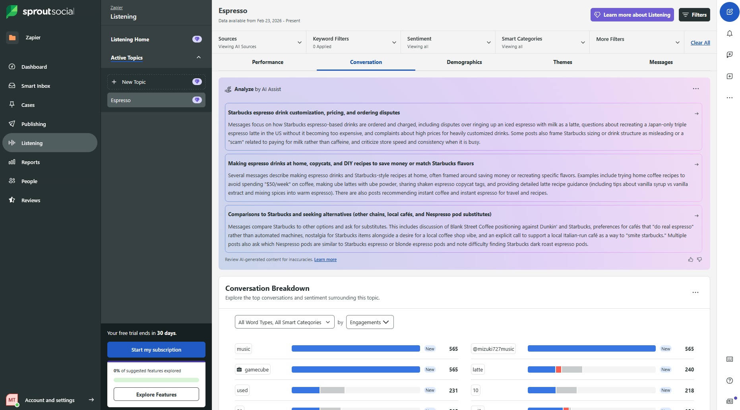Open Smart Inbox from the sidebar
The height and width of the screenshot is (410, 740).
pyautogui.click(x=50, y=86)
